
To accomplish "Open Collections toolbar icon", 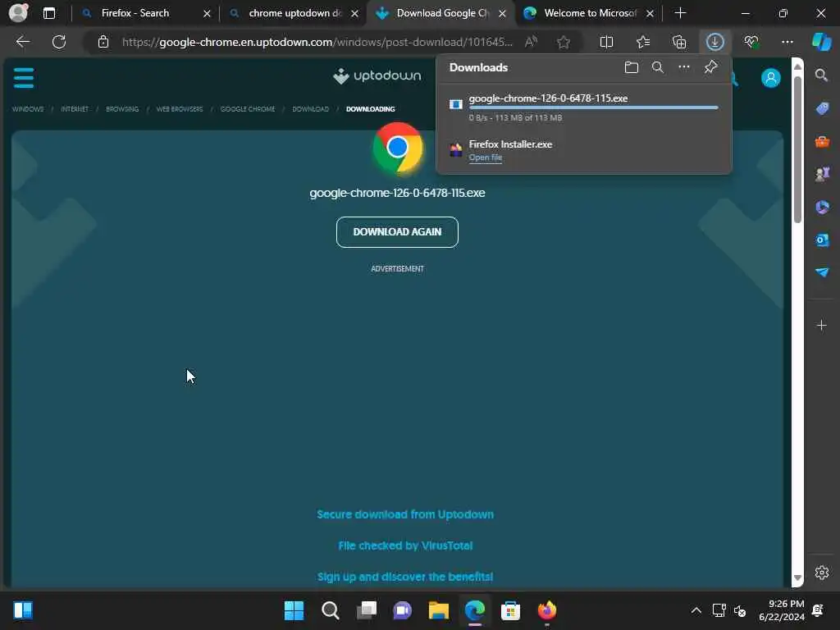I will (x=678, y=42).
